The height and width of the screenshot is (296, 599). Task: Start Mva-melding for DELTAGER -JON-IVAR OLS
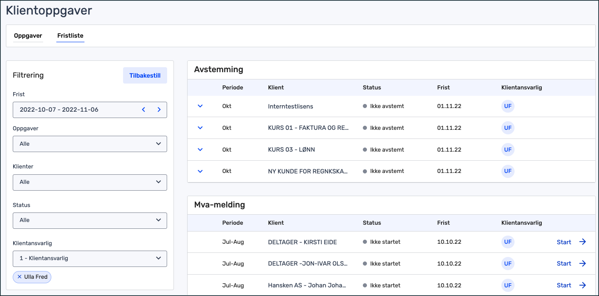[564, 264]
